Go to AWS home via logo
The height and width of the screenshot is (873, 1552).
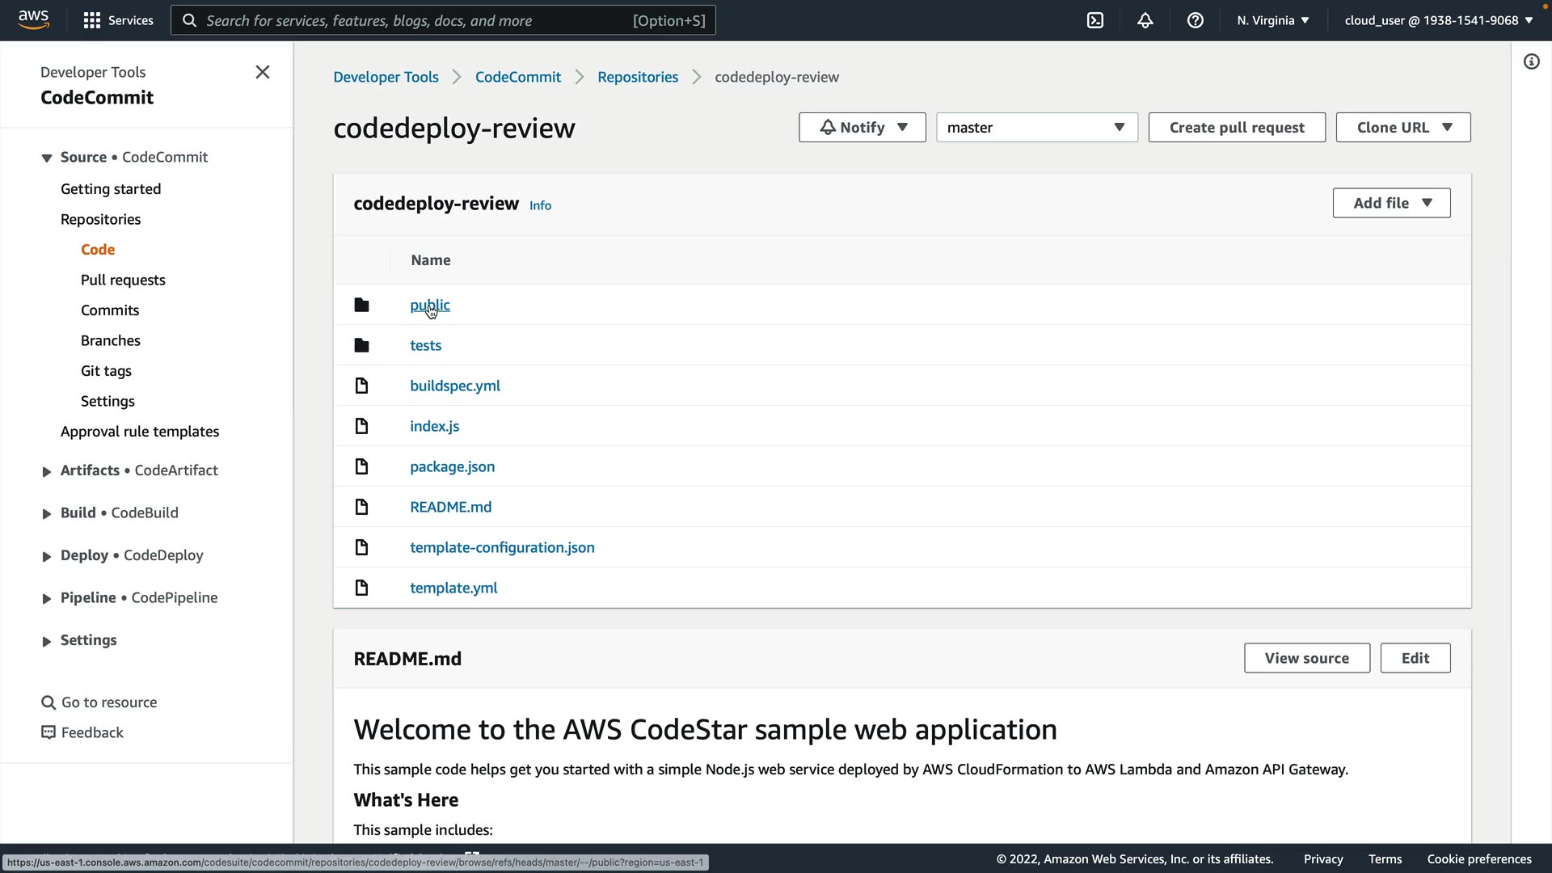34,19
